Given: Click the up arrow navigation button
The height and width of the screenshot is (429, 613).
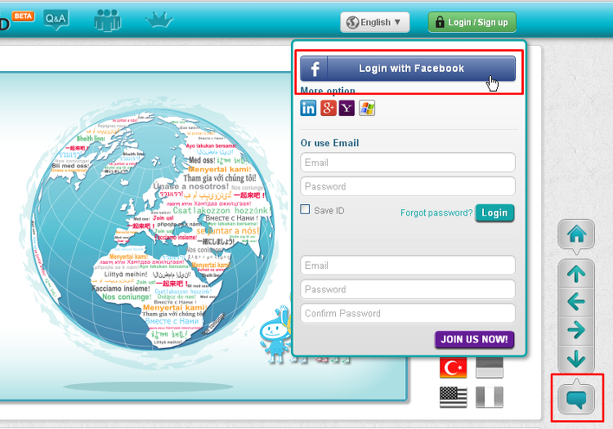Looking at the screenshot, I should (x=576, y=274).
